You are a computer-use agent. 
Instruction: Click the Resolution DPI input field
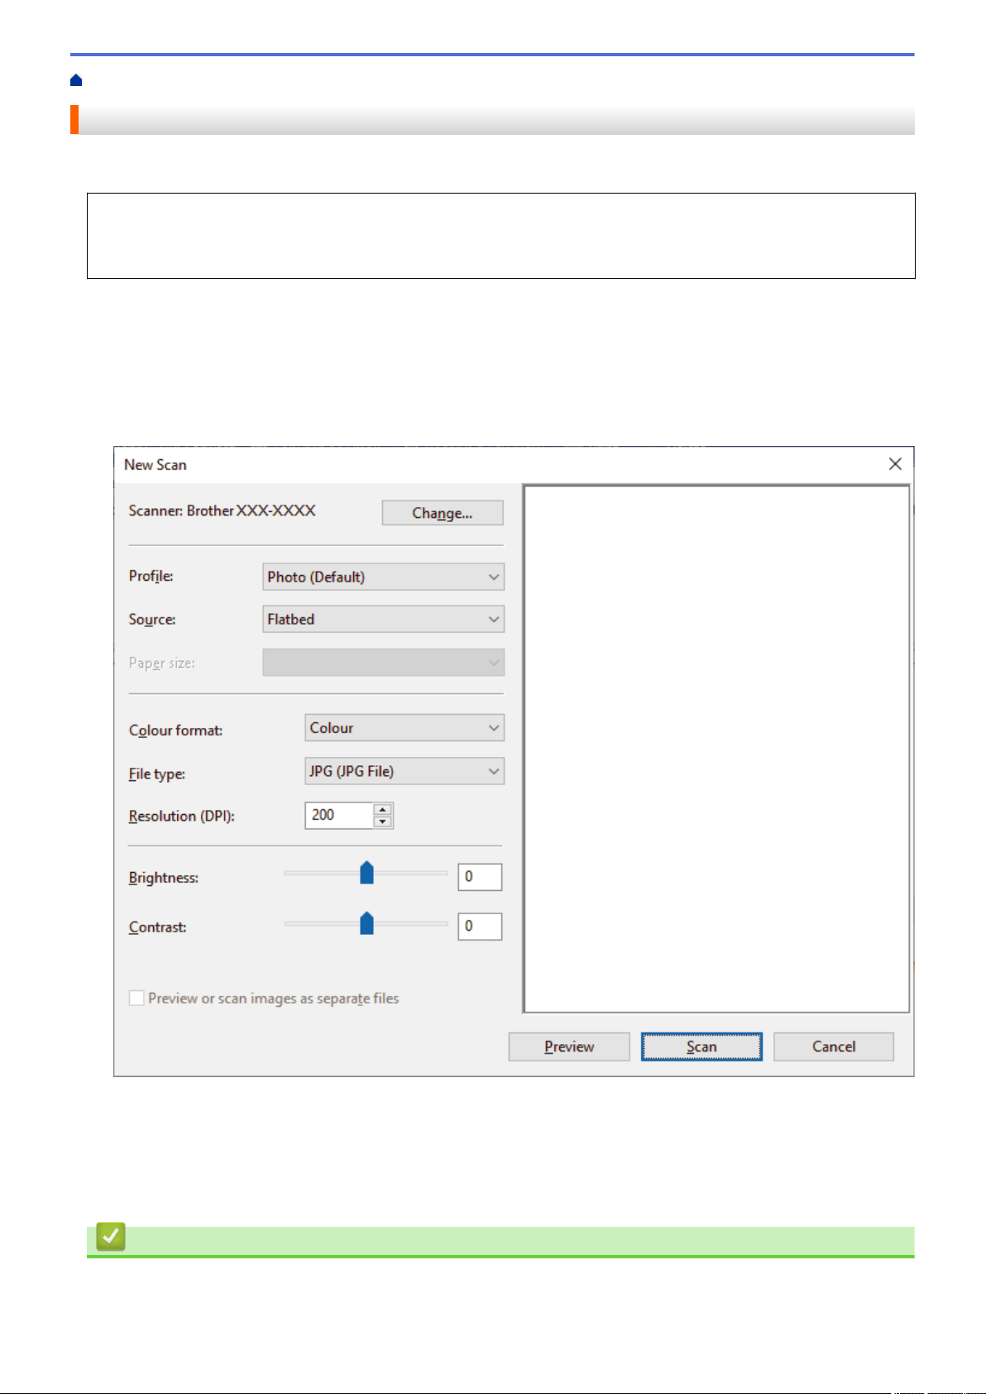(x=339, y=816)
